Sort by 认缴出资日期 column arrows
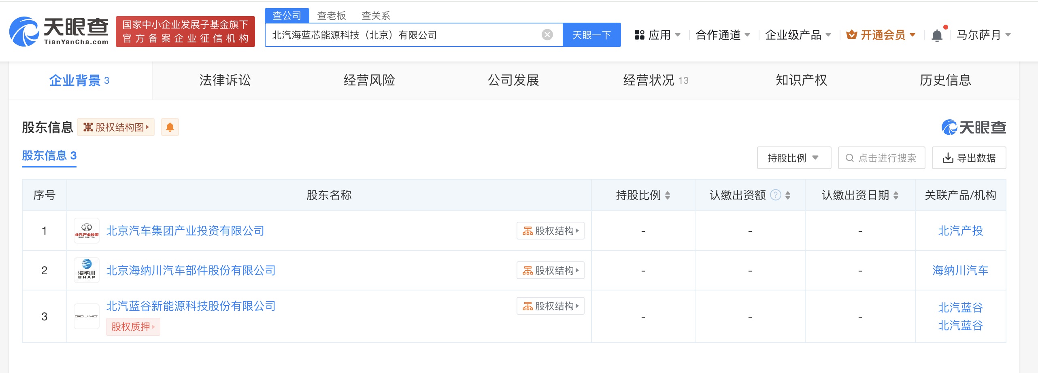The width and height of the screenshot is (1038, 373). click(896, 196)
